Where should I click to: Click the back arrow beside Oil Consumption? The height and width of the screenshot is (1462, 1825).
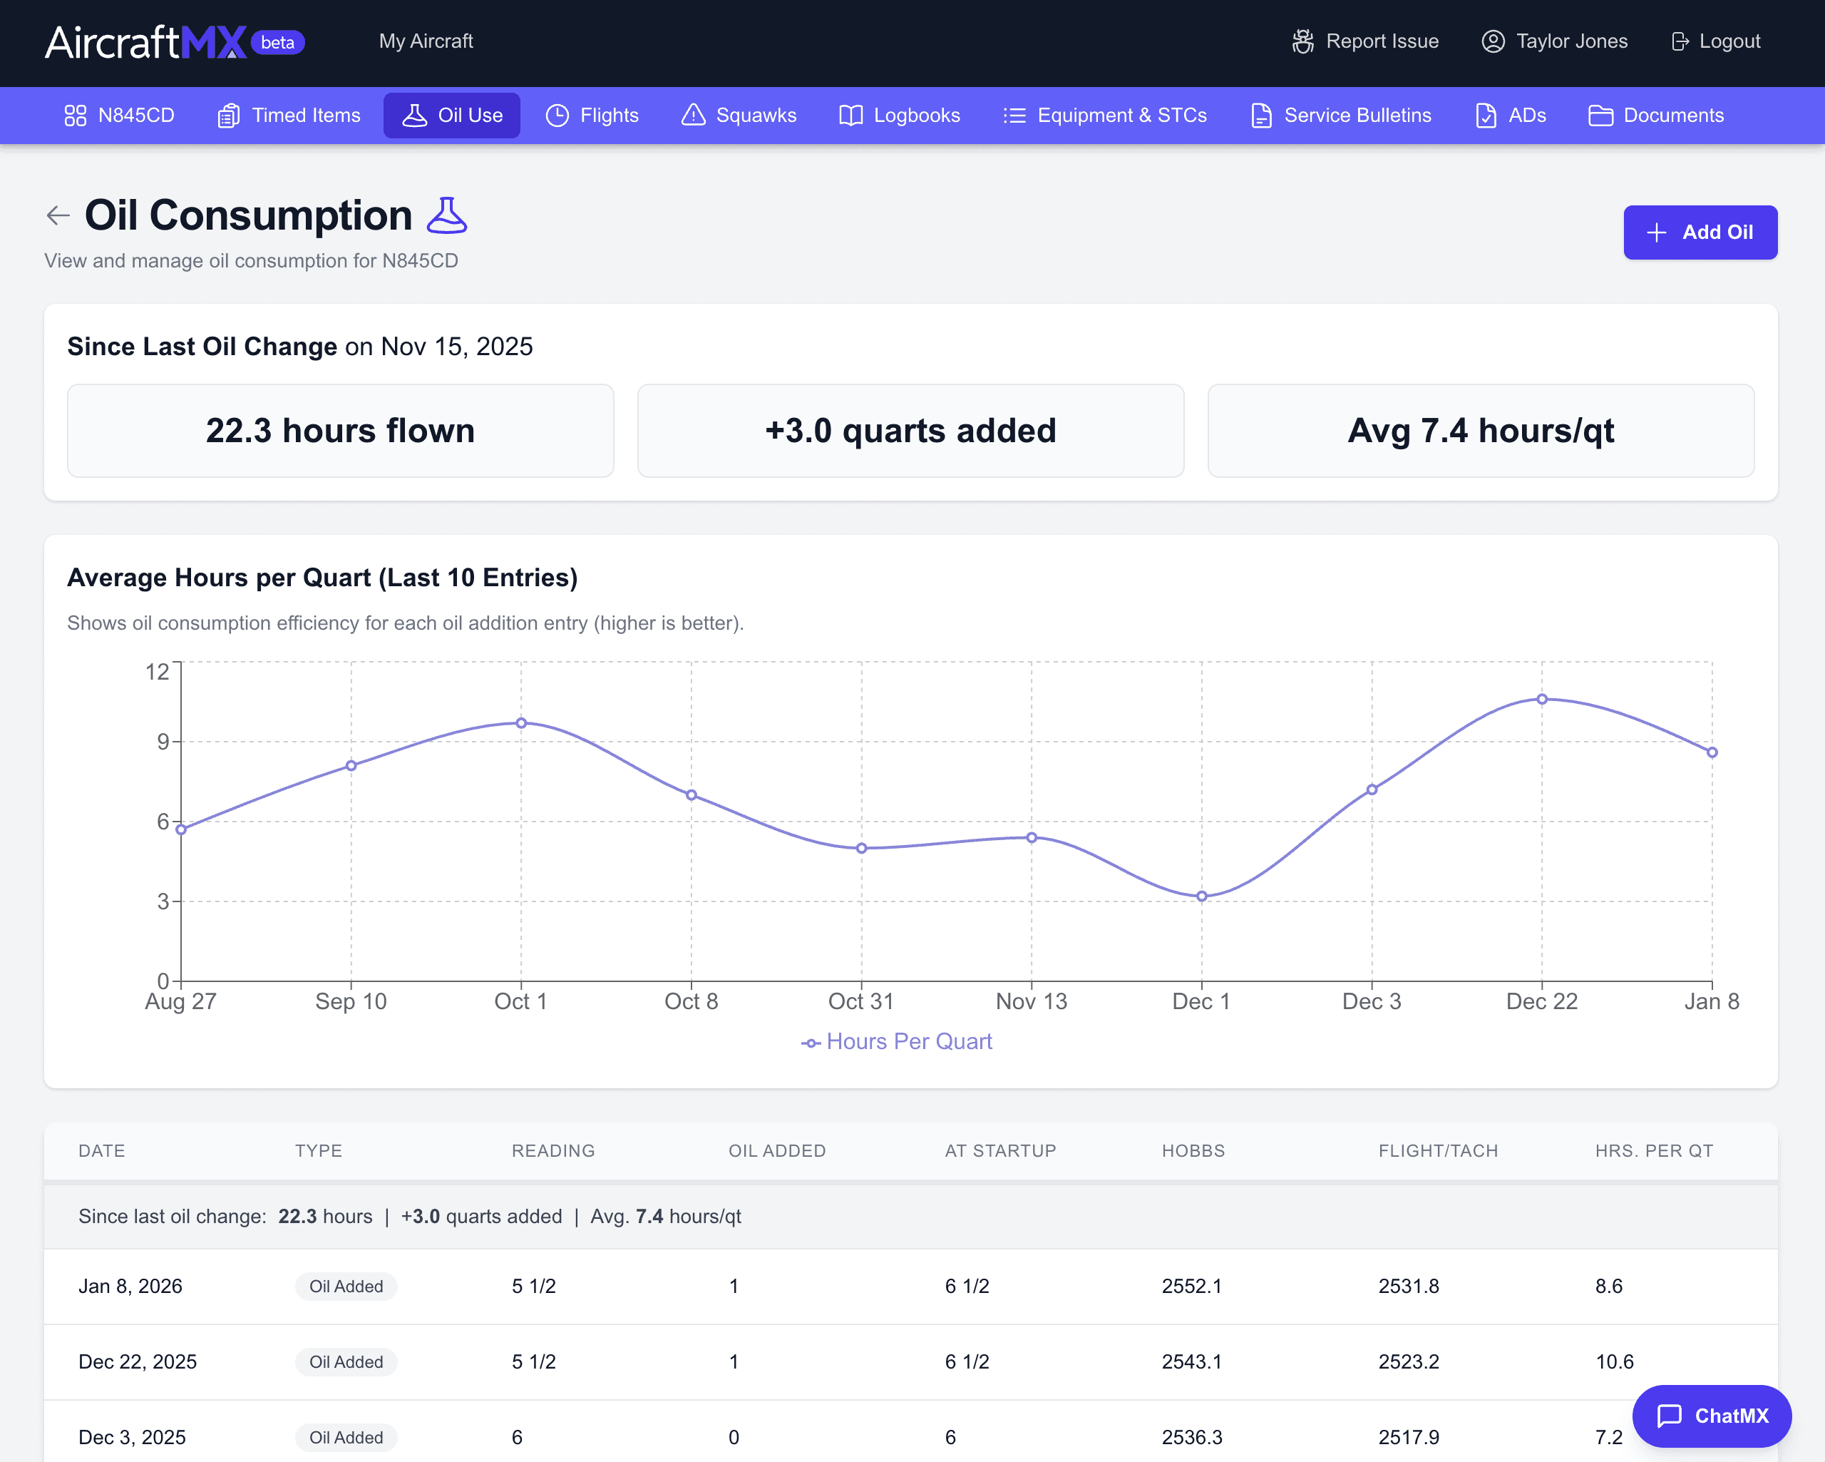(x=58, y=215)
